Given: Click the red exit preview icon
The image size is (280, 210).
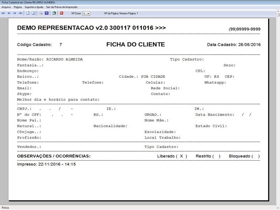Looking at the screenshot, I should click(62, 13).
